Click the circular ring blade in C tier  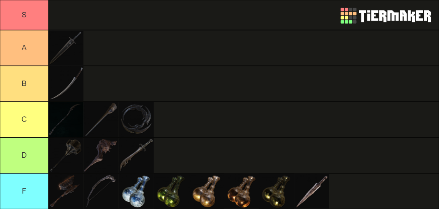pyautogui.click(x=136, y=120)
